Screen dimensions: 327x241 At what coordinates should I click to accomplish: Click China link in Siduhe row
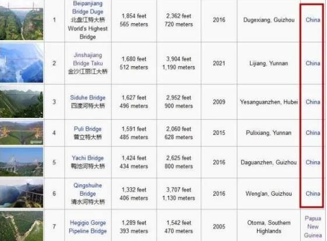313,102
